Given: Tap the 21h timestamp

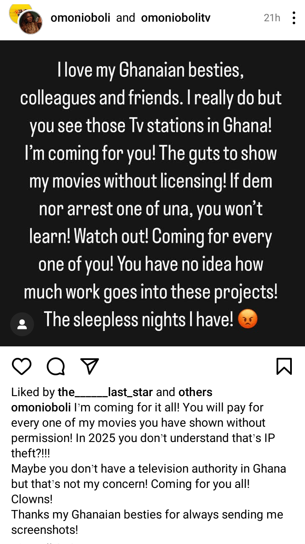Looking at the screenshot, I should (272, 18).
